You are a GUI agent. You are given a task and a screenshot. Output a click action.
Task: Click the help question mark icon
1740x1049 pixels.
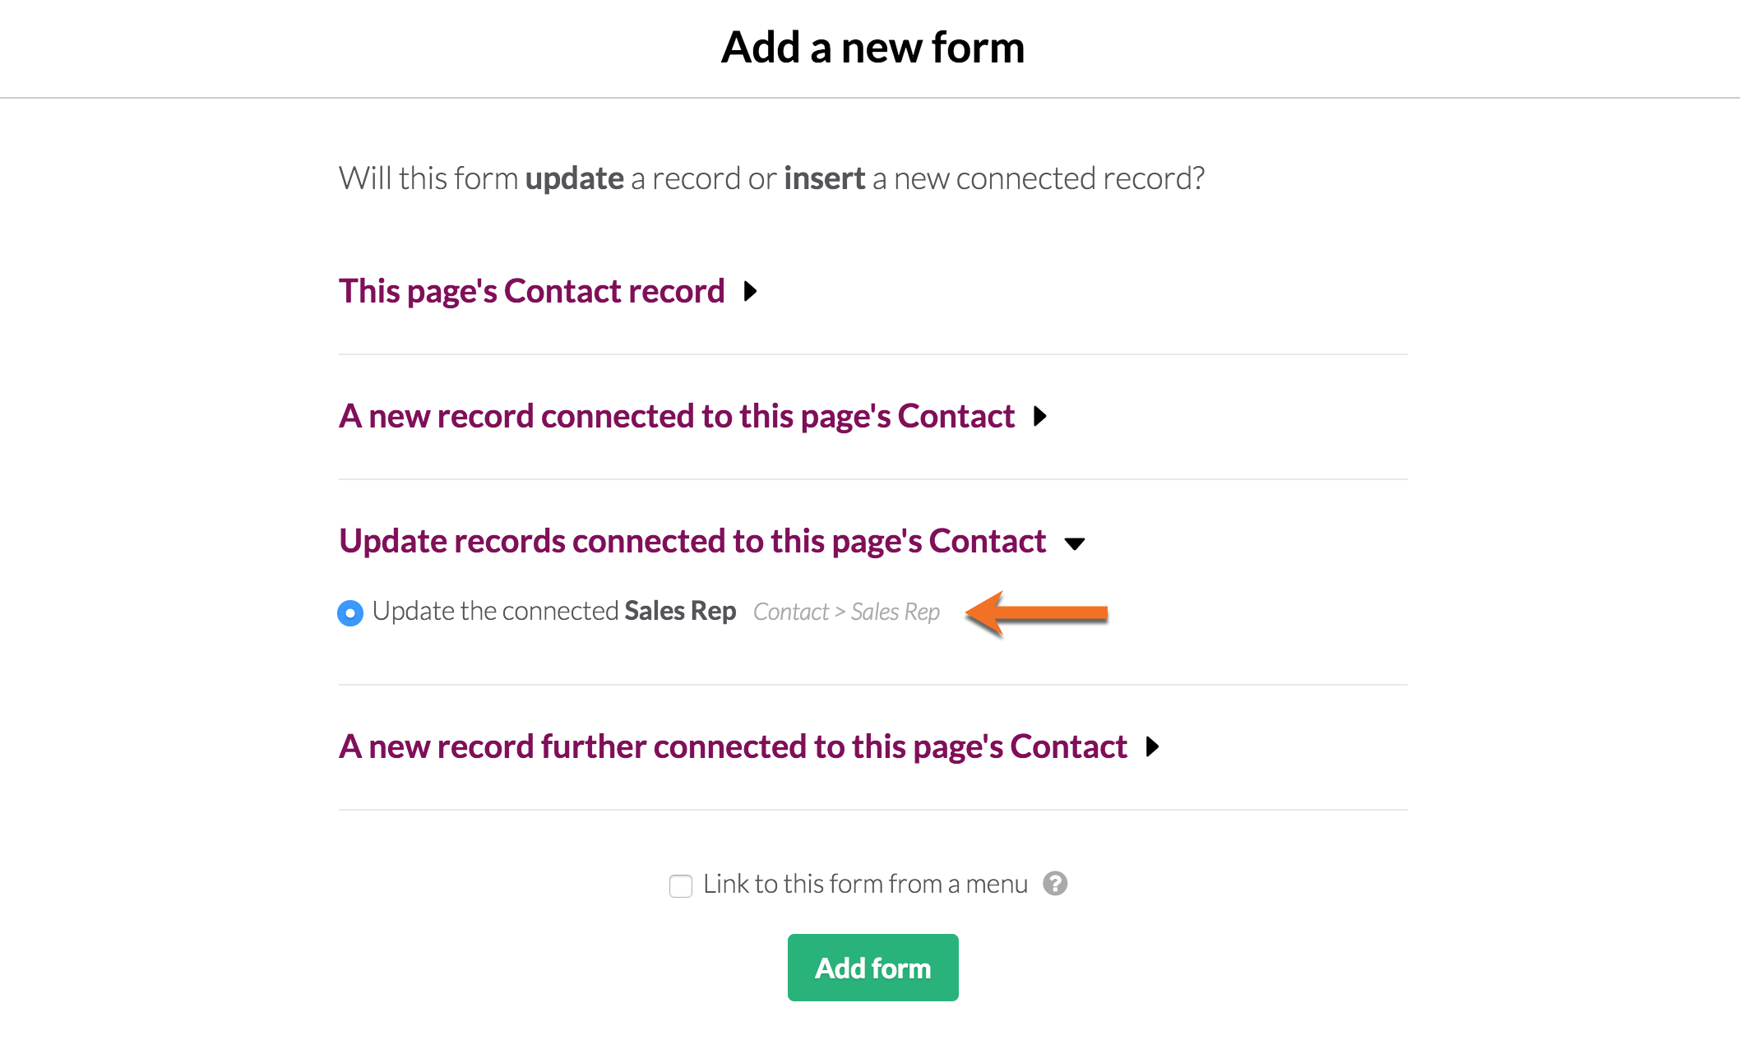coord(1055,884)
